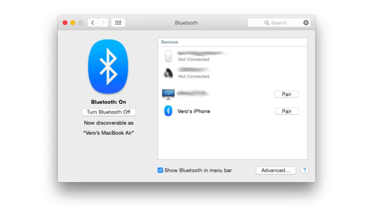The image size is (373, 216).
Task: Open Advanced settings
Action: pos(276,170)
